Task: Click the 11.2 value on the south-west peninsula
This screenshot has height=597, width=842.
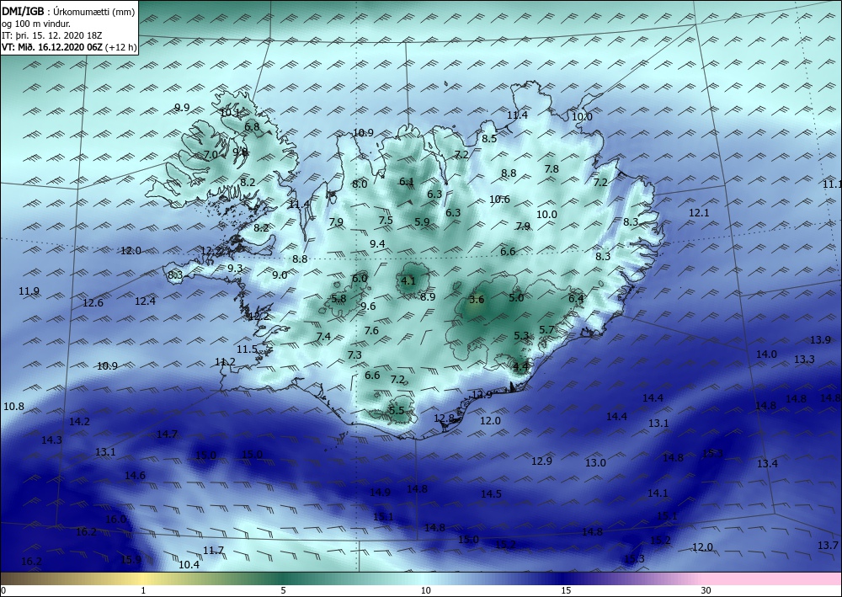Action: pos(225,362)
